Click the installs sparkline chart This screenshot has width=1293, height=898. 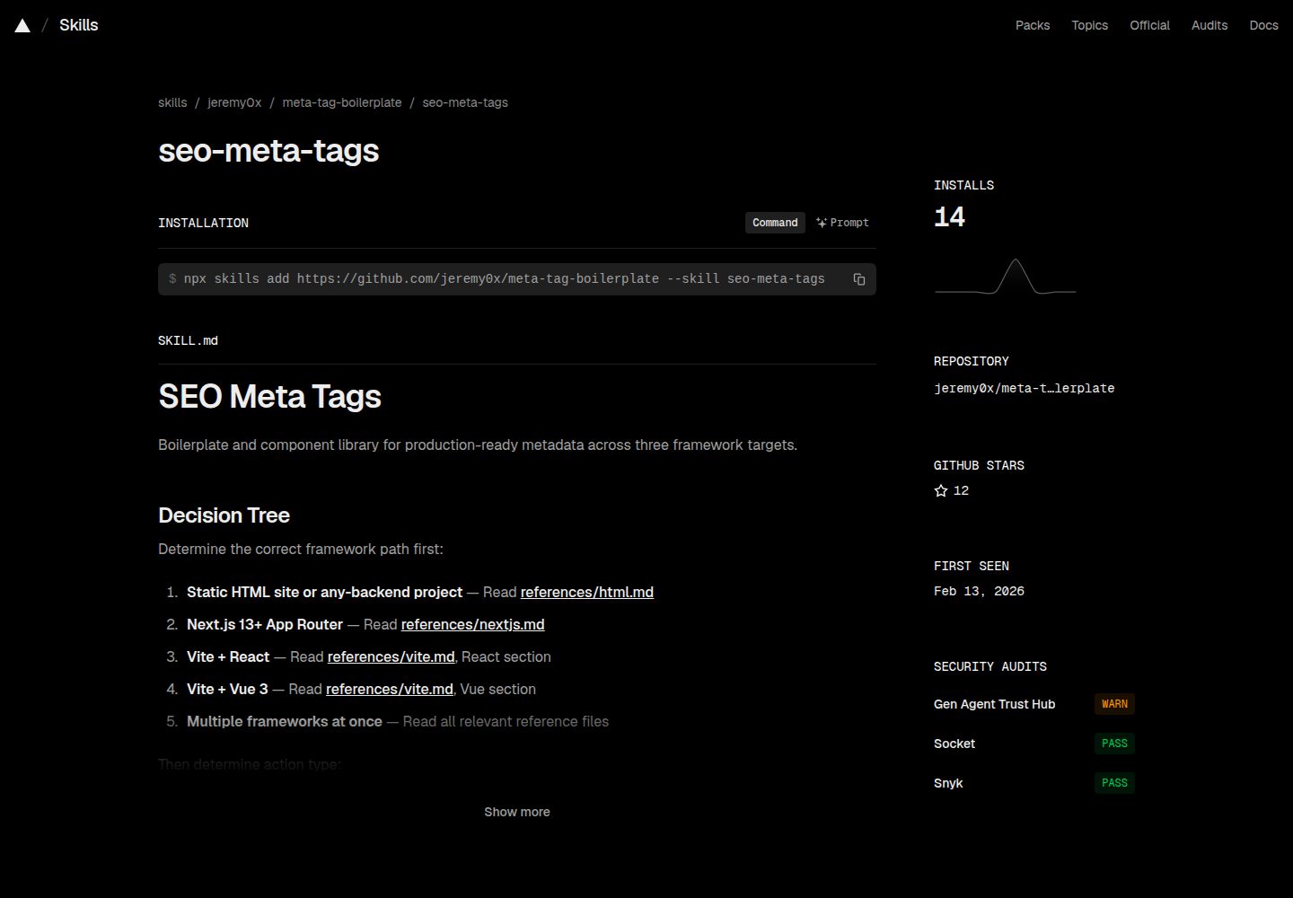(x=1006, y=277)
